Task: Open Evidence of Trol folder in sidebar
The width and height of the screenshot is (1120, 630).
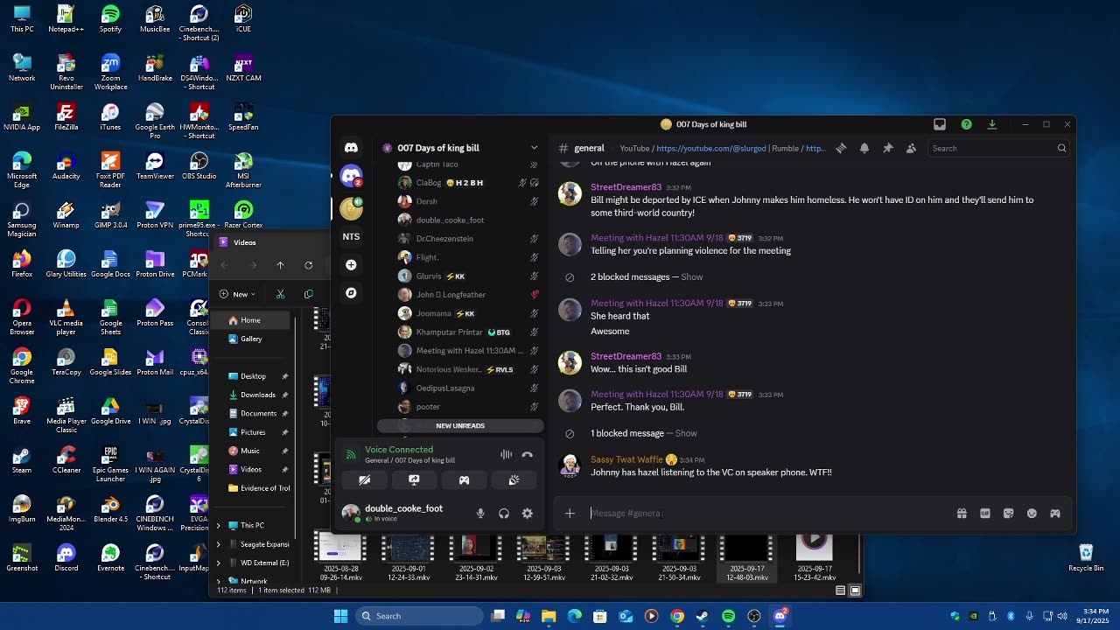Action: pyautogui.click(x=258, y=488)
